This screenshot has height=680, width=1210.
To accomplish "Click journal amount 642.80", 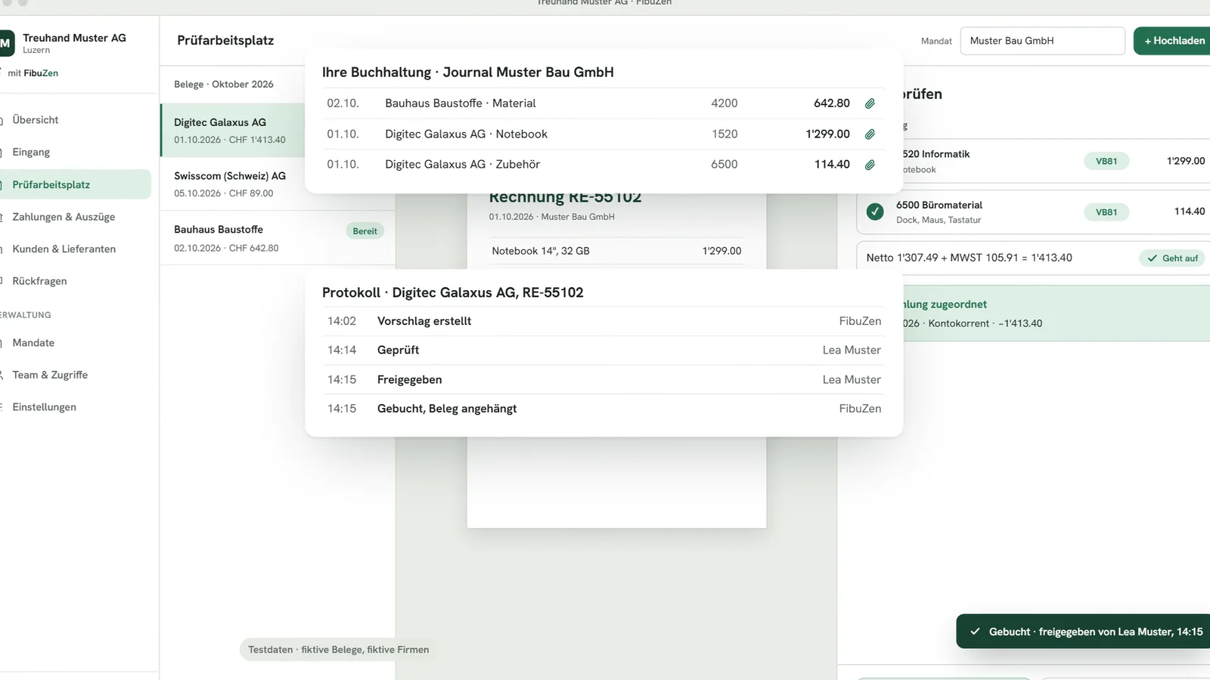I will 831,104.
